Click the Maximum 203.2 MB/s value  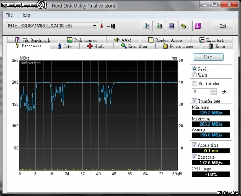[x=211, y=124]
